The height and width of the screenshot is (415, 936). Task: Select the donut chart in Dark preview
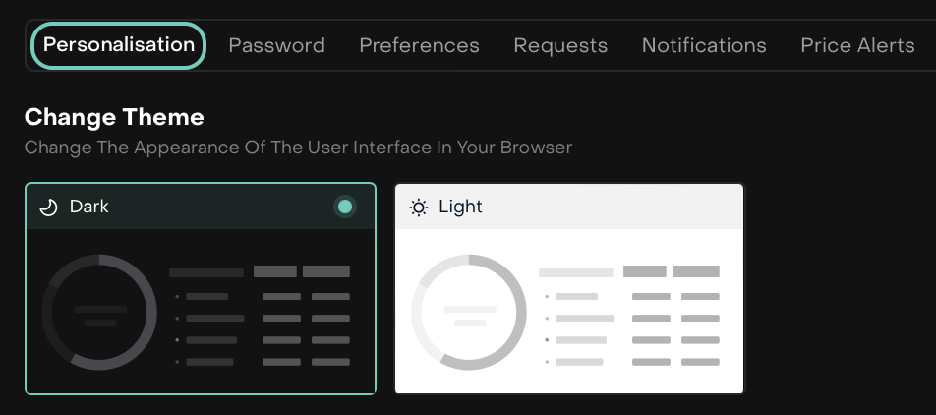click(x=99, y=312)
